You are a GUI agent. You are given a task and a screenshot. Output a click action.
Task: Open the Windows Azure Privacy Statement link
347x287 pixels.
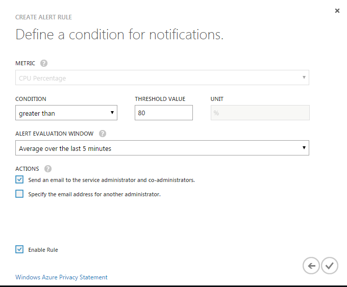61,277
